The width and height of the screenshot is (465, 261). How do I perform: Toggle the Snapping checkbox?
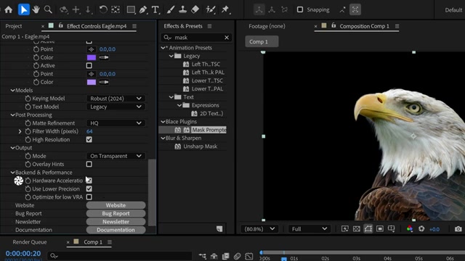point(300,9)
